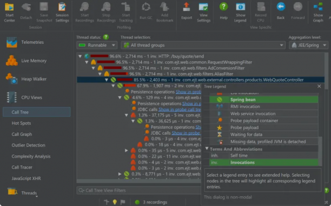Select Web service invocation legend entry

pyautogui.click(x=263, y=114)
